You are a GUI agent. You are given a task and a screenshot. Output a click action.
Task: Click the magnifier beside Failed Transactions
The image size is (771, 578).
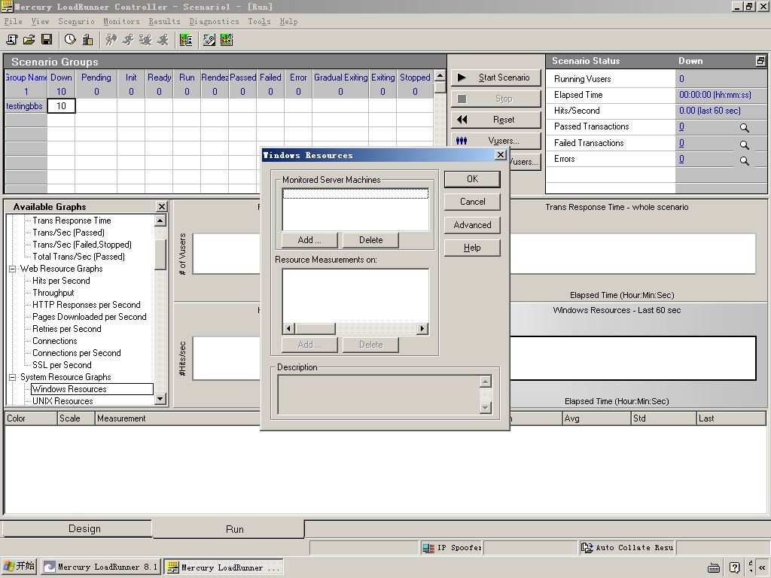pos(745,144)
